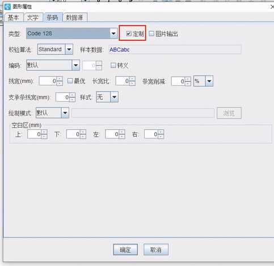The height and width of the screenshot is (266, 274).
Task: Click the 空白区 下 value field
Action: coord(73,134)
